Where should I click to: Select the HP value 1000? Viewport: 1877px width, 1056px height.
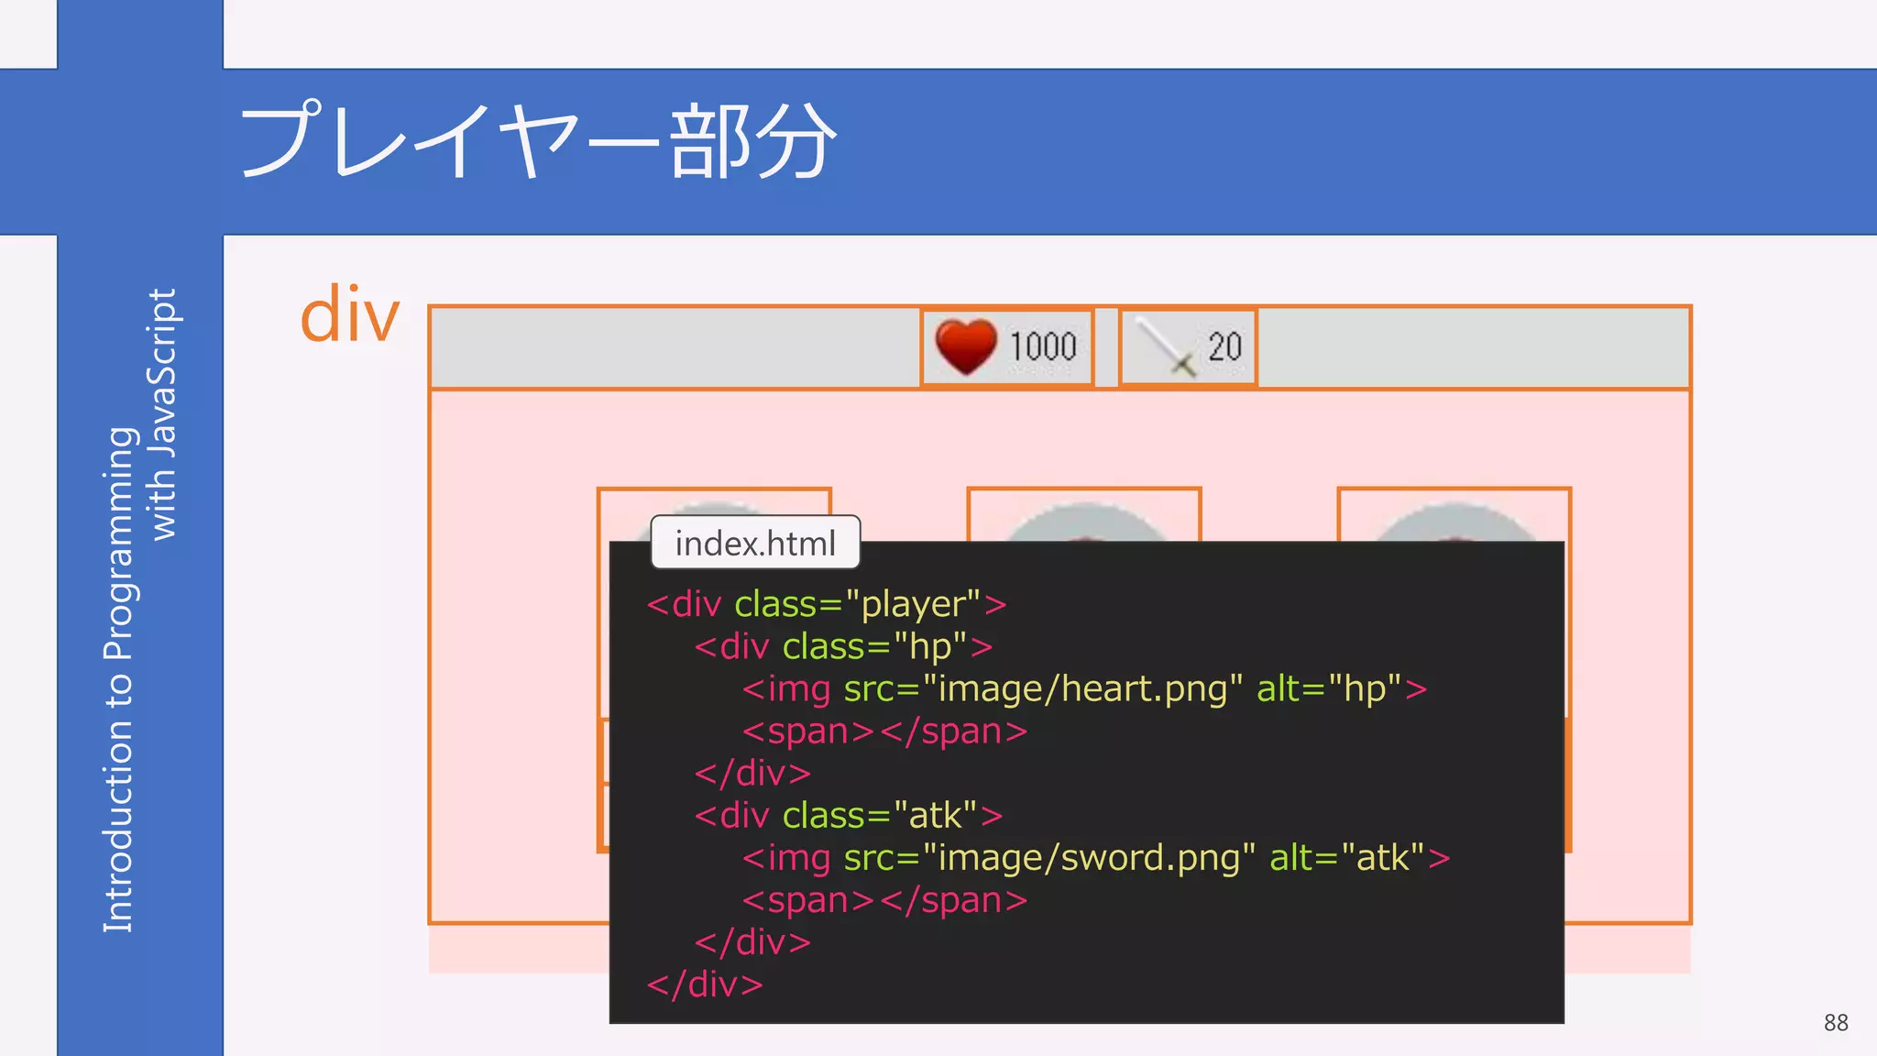(1043, 347)
